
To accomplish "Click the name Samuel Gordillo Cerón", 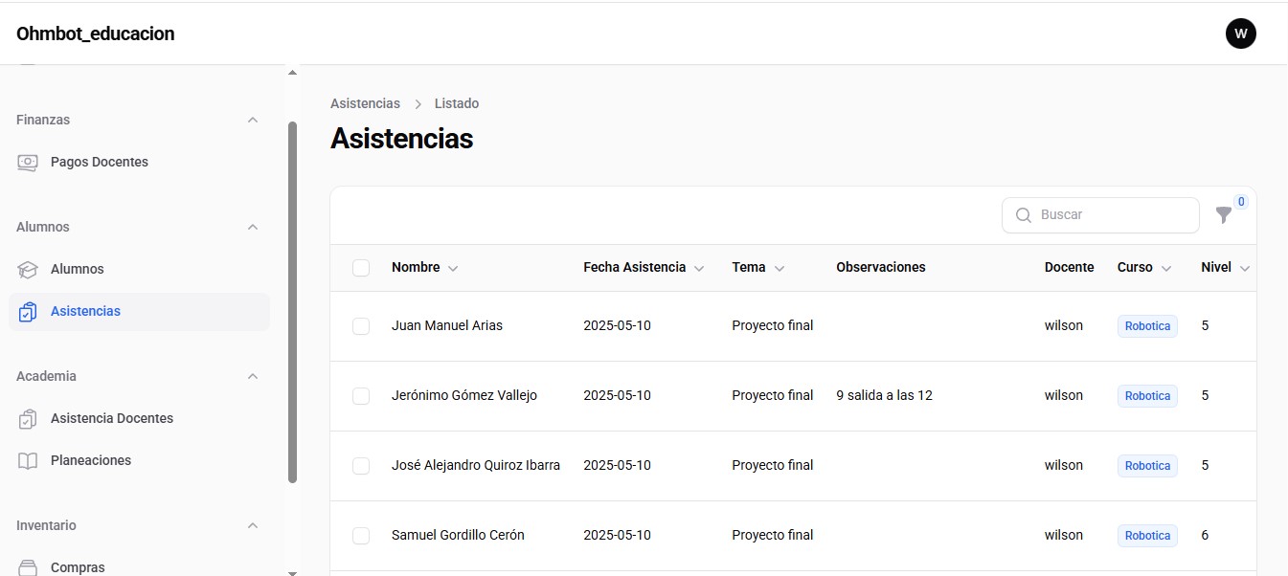I will 458,535.
